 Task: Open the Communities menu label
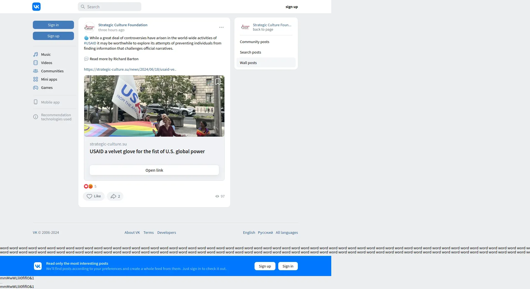pos(52,71)
